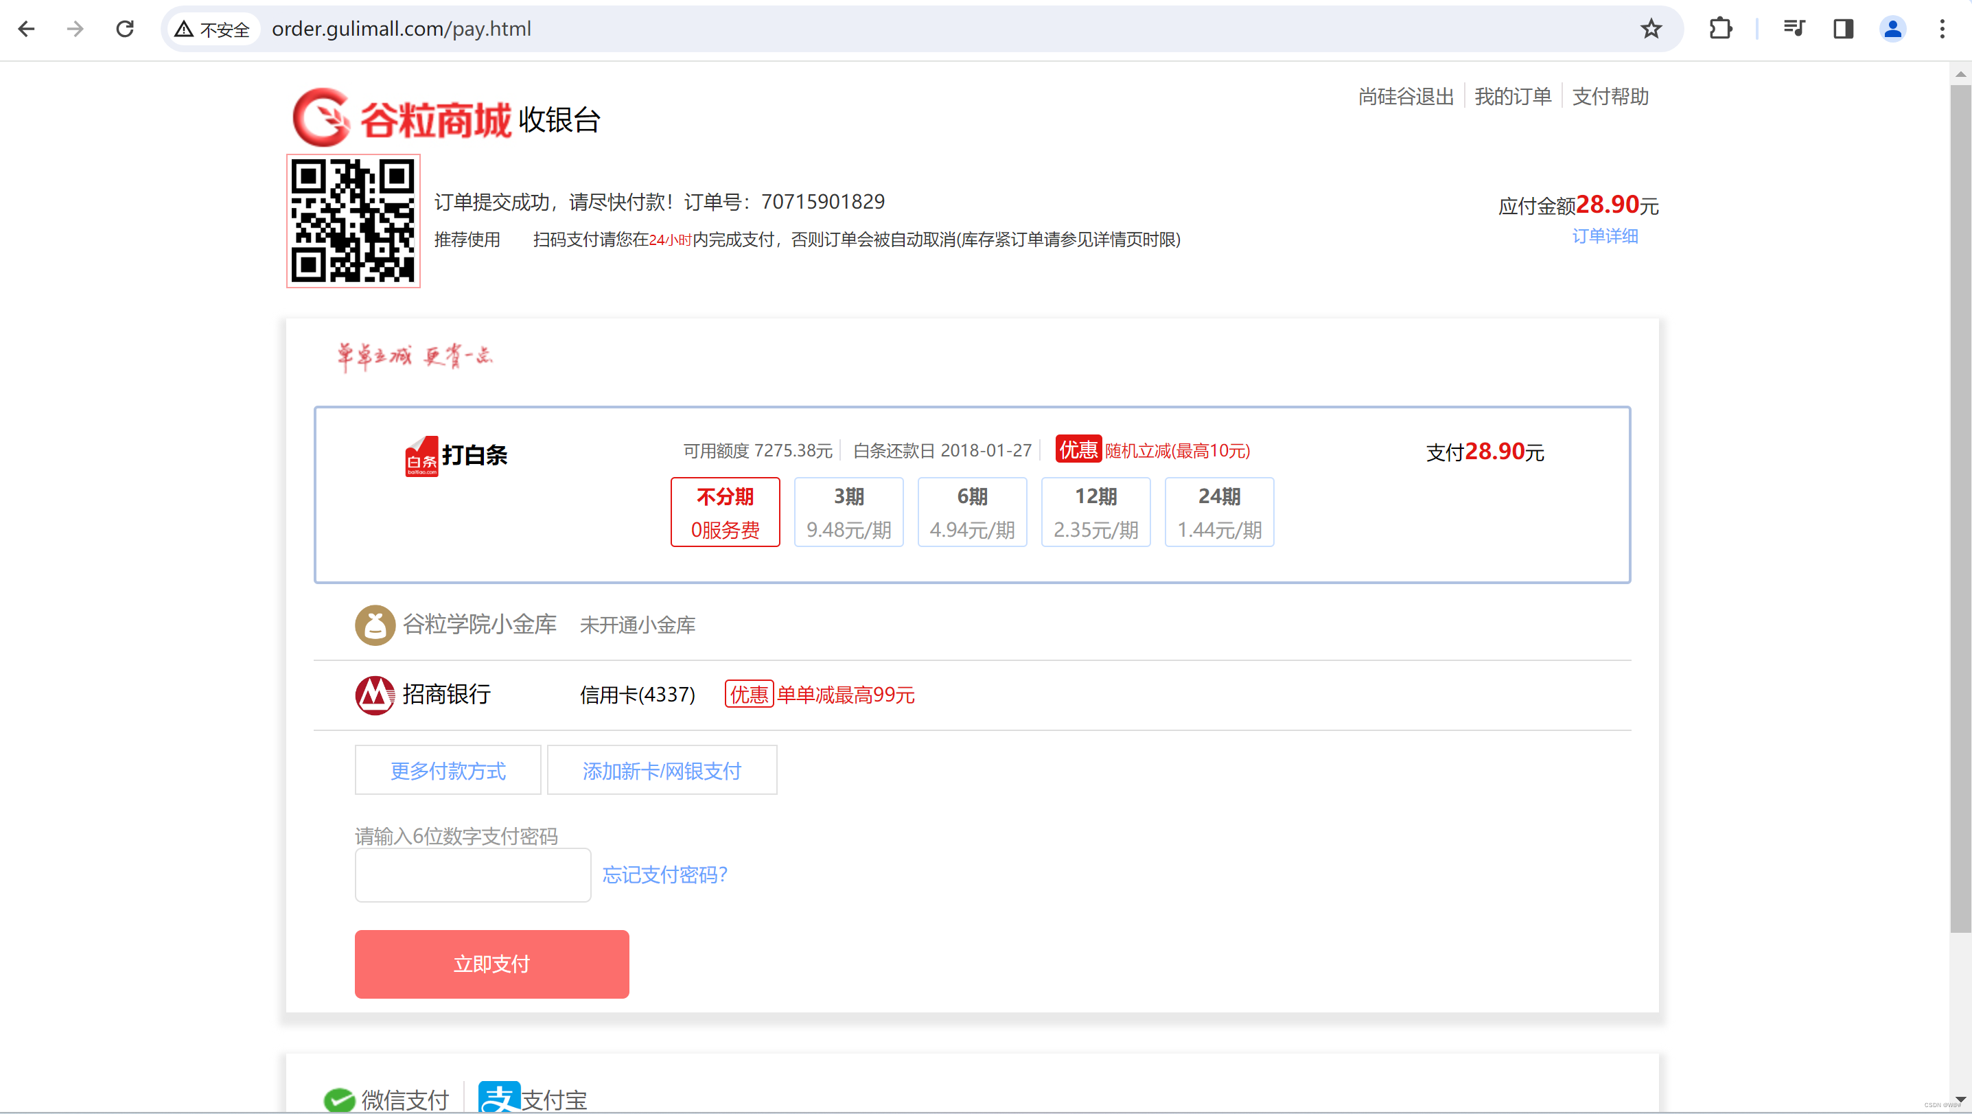Toggle the browser side panel icon
Viewport: 1972px width, 1114px height.
[x=1843, y=29]
